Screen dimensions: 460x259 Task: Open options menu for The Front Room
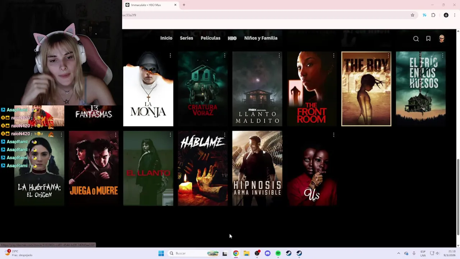[x=333, y=55]
